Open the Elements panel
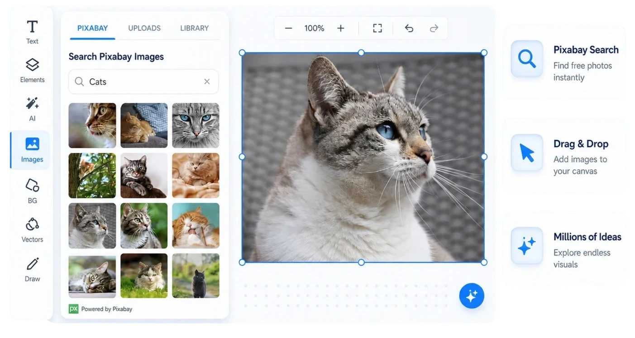Screen dimensions: 635x338 (32, 71)
